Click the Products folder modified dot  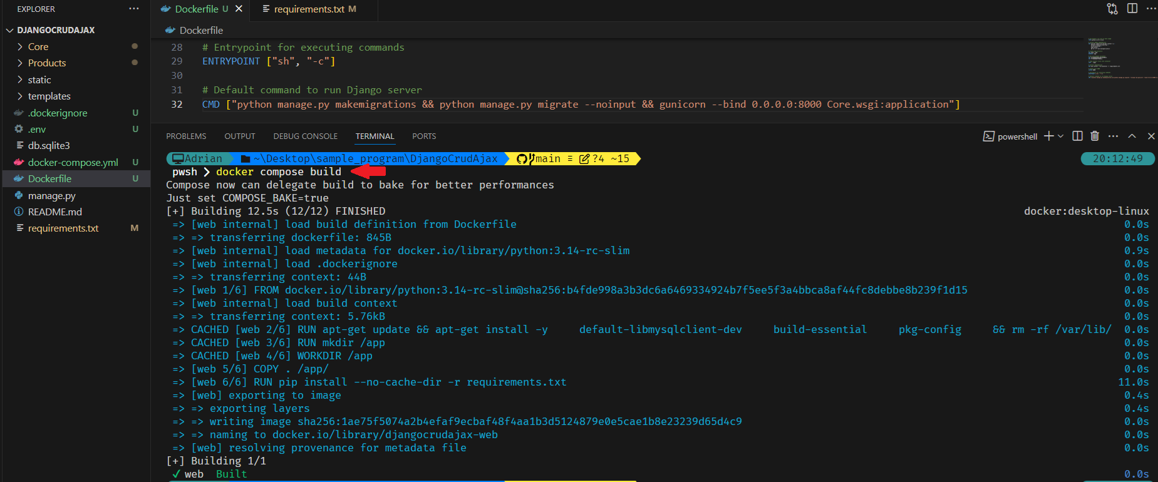(135, 63)
